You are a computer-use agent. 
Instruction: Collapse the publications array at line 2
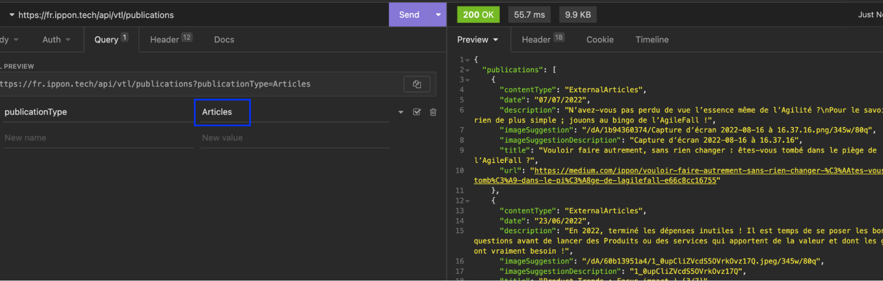tap(467, 70)
